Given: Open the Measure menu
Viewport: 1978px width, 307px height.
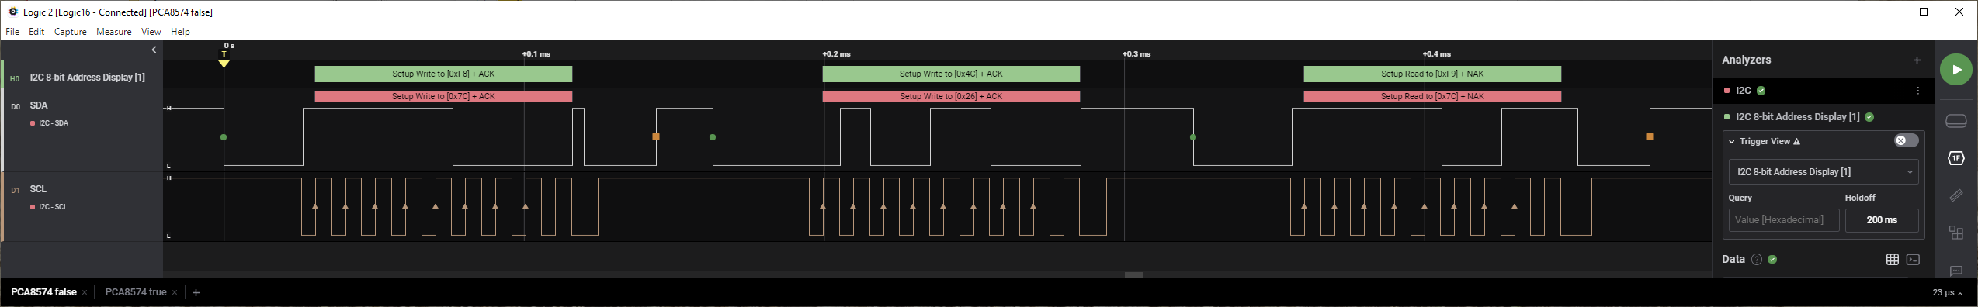Looking at the screenshot, I should click(x=114, y=32).
